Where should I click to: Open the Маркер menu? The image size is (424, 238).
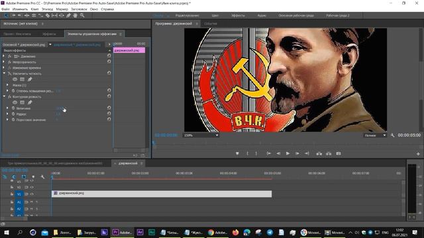coord(62,9)
